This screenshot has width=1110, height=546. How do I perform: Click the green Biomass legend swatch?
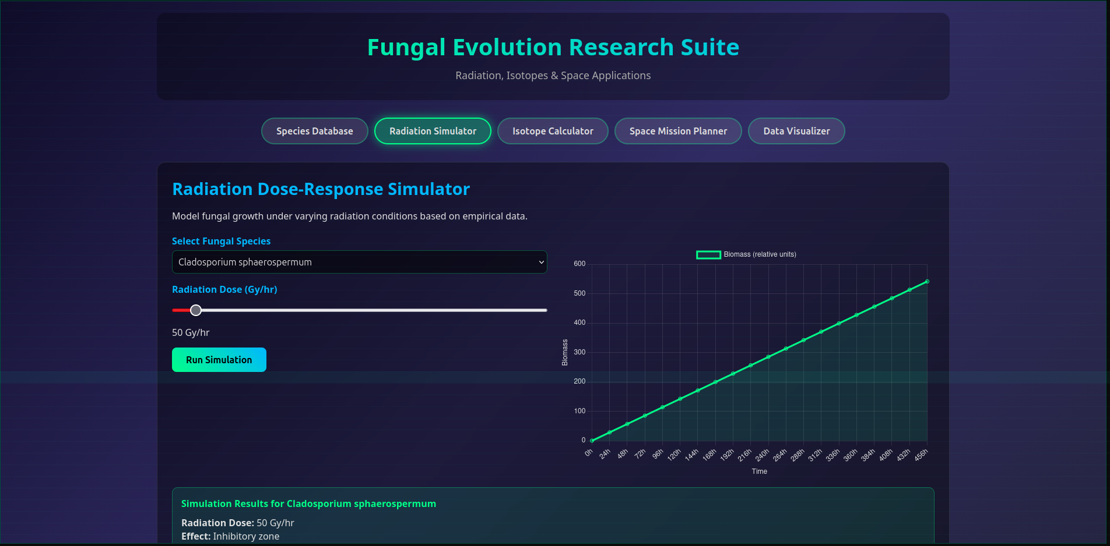coord(707,254)
